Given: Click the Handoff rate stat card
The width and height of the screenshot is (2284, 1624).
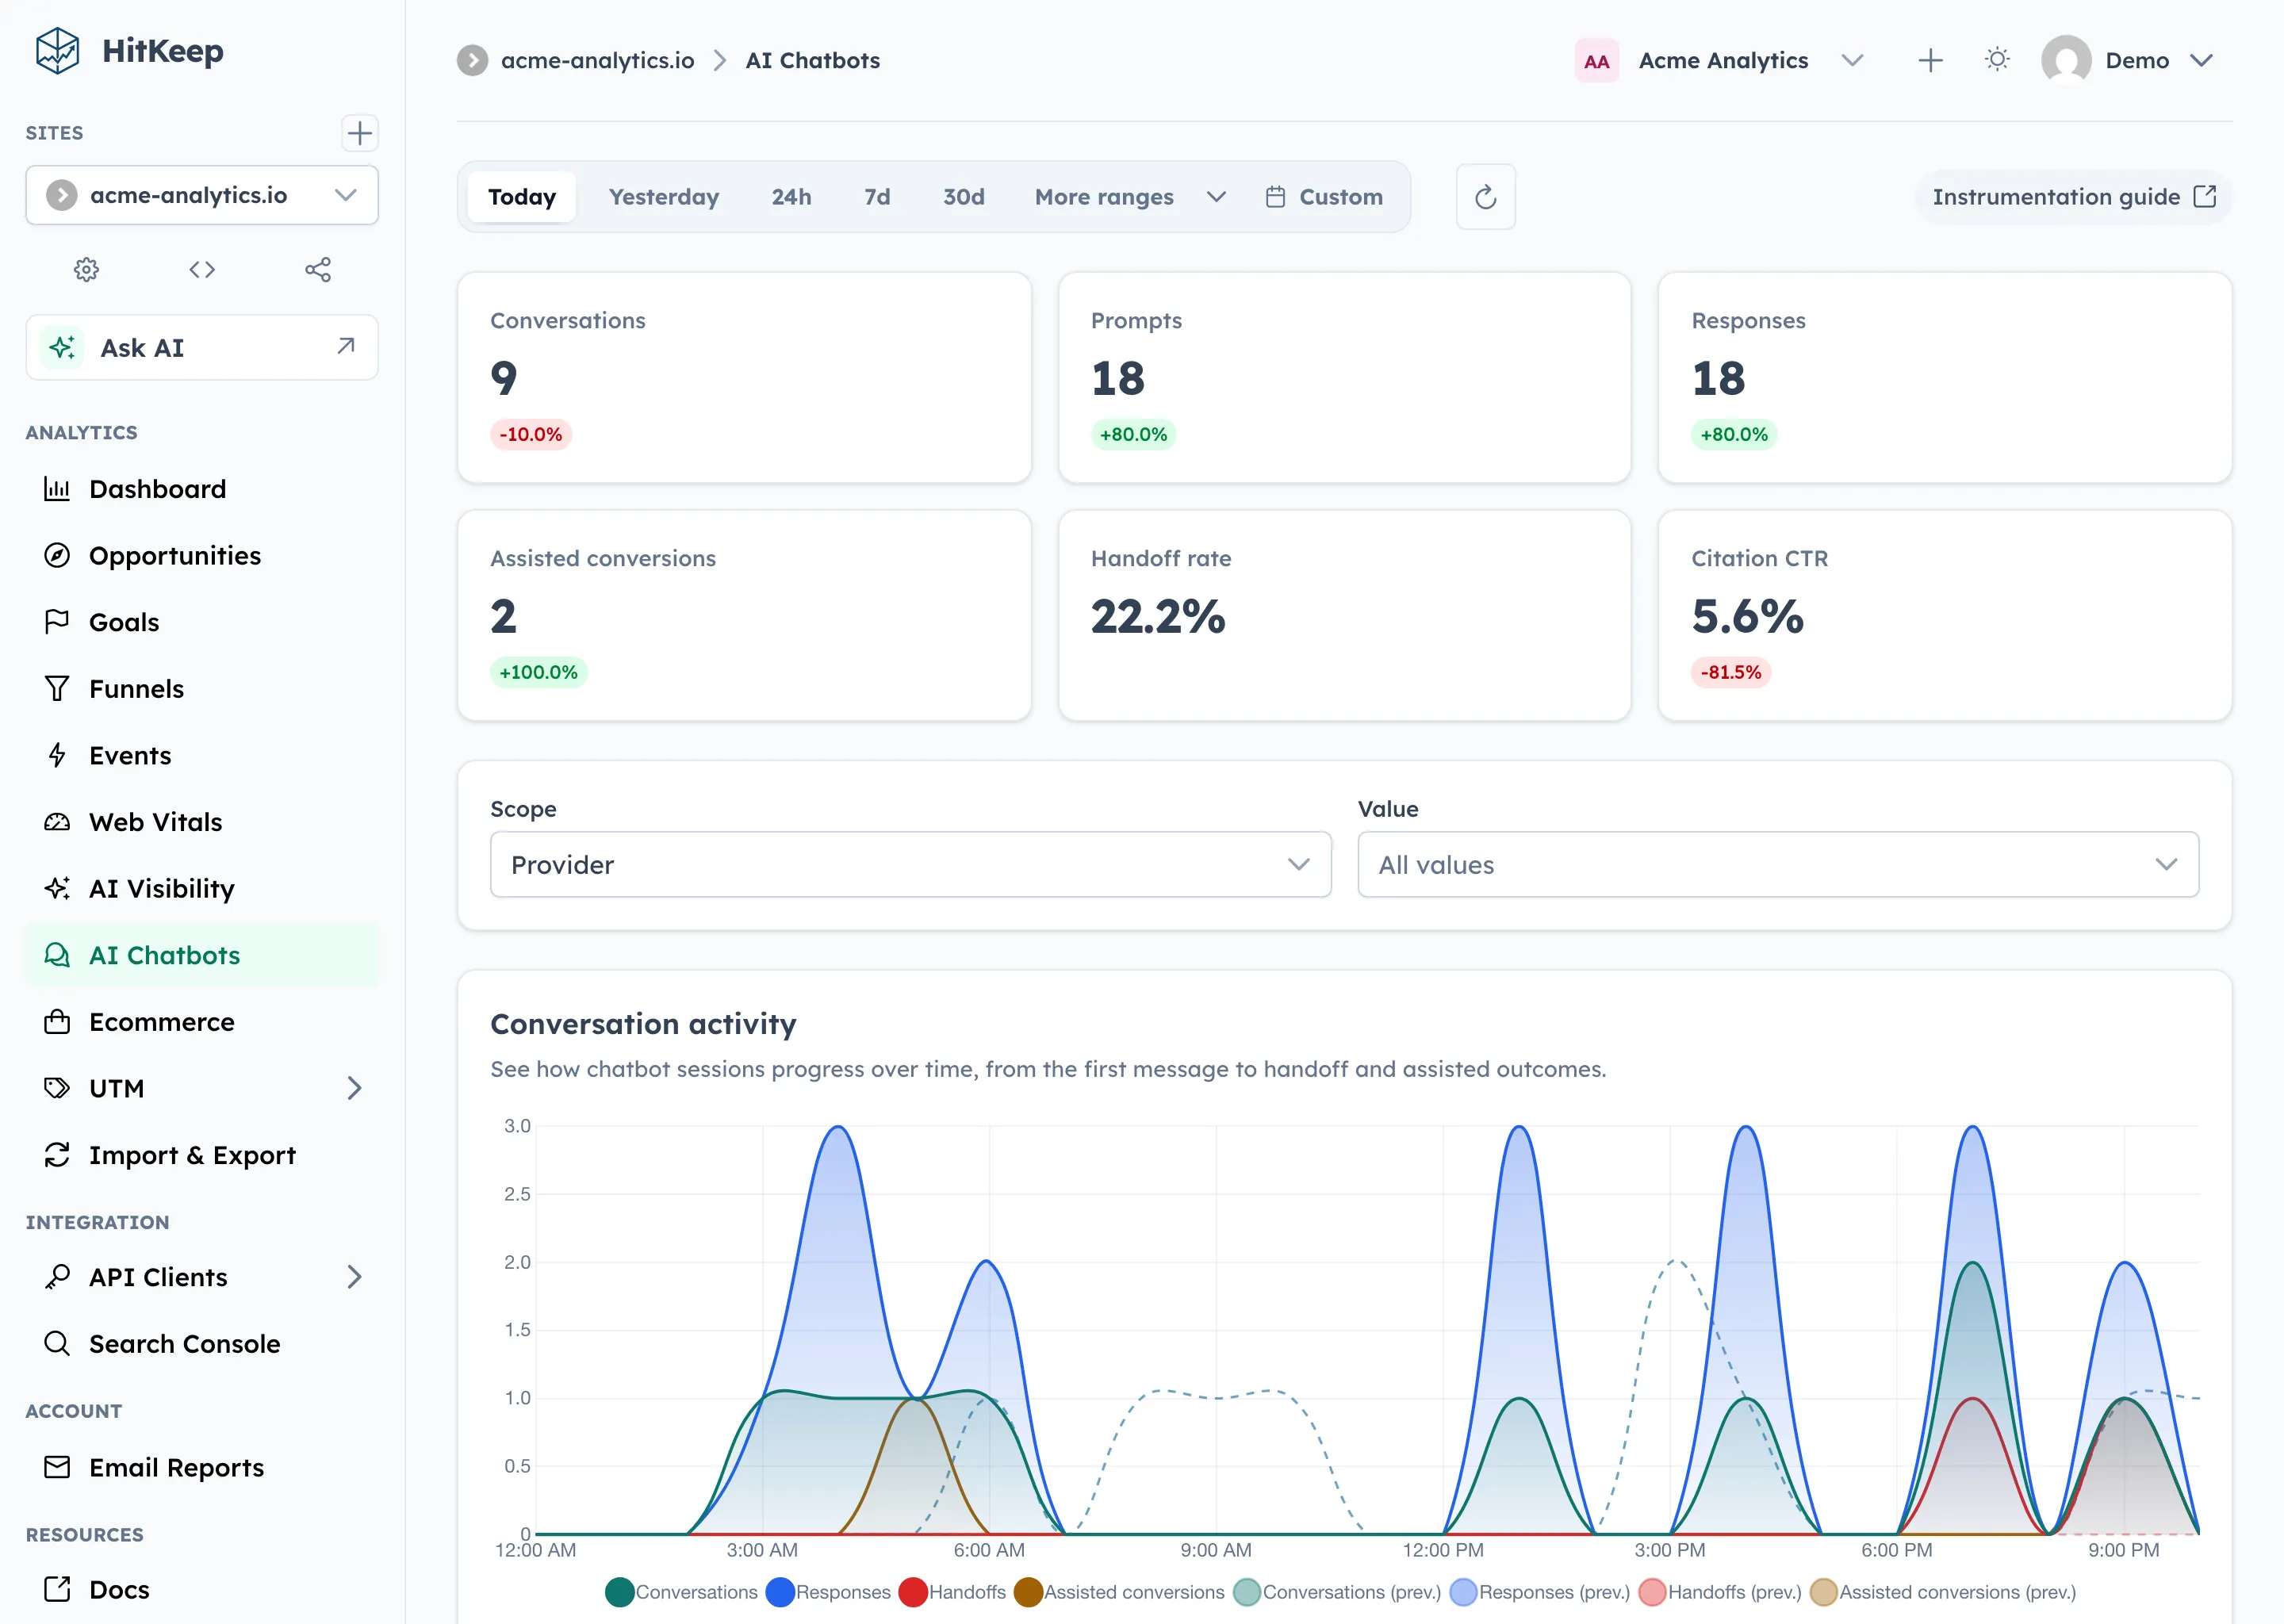Looking at the screenshot, I should coord(1344,615).
